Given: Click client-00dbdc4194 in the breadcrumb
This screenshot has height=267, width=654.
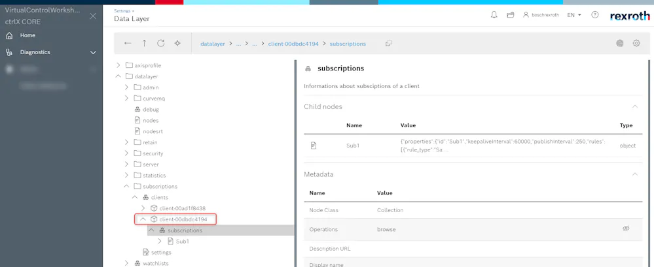Looking at the screenshot, I should coord(293,44).
